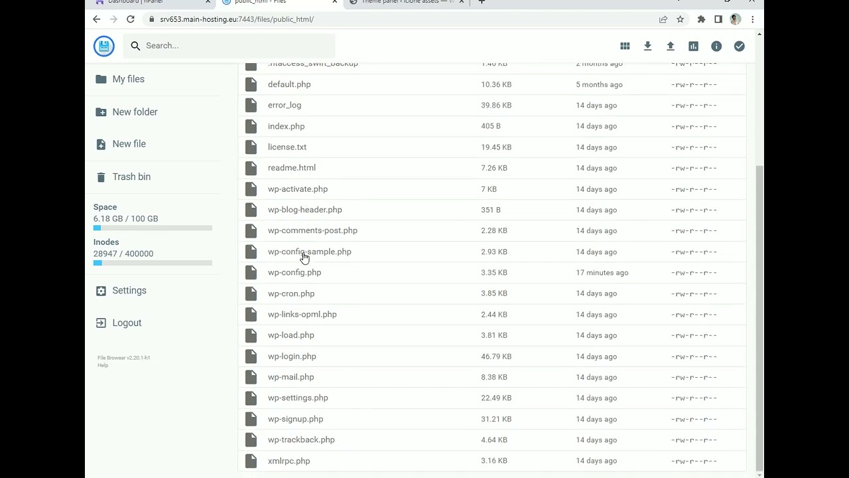Click the file icon beside readme.html
Image resolution: width=849 pixels, height=478 pixels.
251,168
